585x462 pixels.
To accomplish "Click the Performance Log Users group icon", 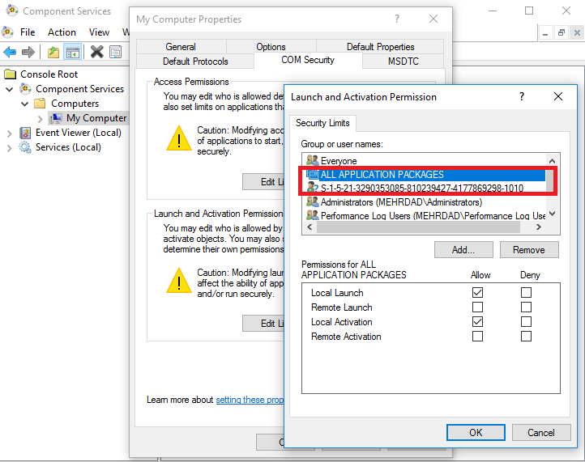I will coord(312,216).
